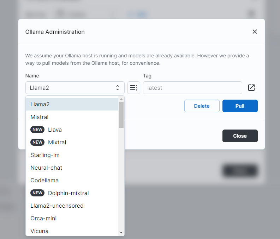The width and height of the screenshot is (280, 239).
Task: Click the model list toggle icon
Action: click(133, 88)
